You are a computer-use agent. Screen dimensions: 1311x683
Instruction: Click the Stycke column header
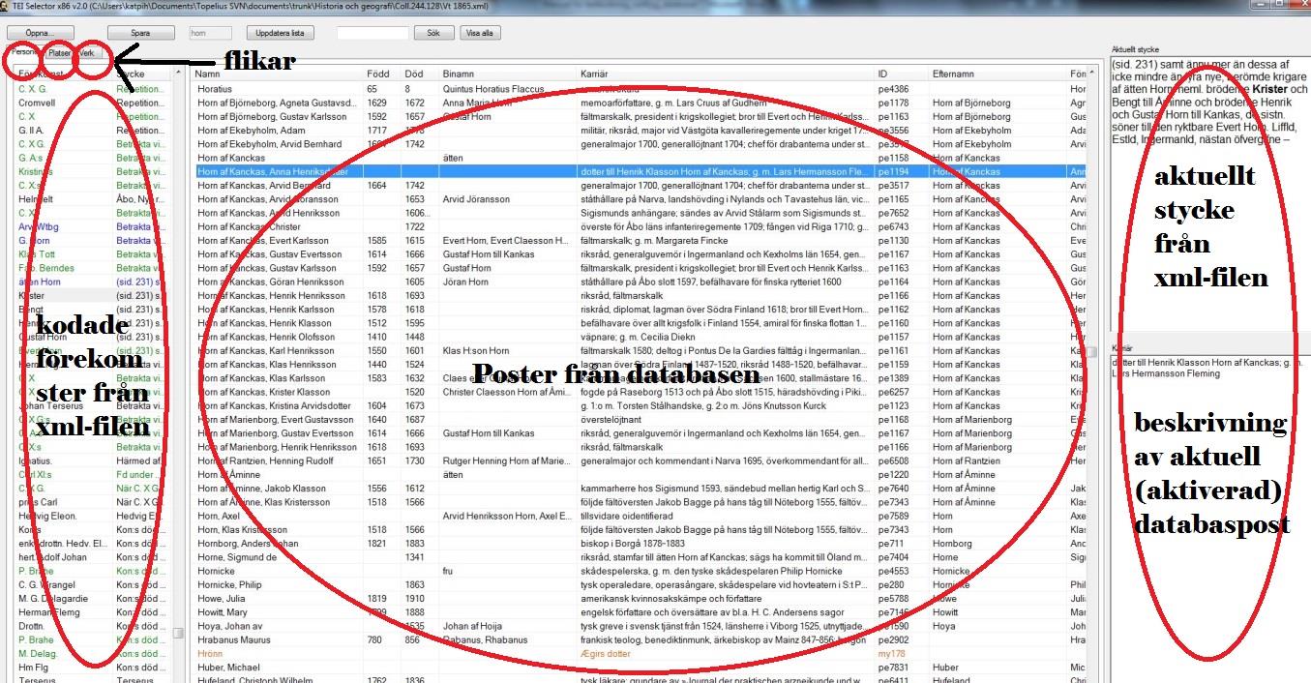[x=143, y=74]
